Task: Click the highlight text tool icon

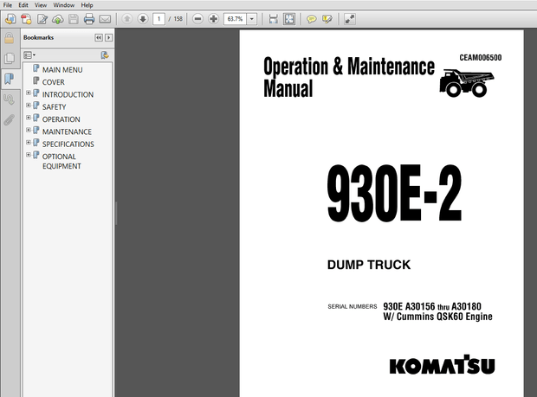Action: tap(327, 18)
